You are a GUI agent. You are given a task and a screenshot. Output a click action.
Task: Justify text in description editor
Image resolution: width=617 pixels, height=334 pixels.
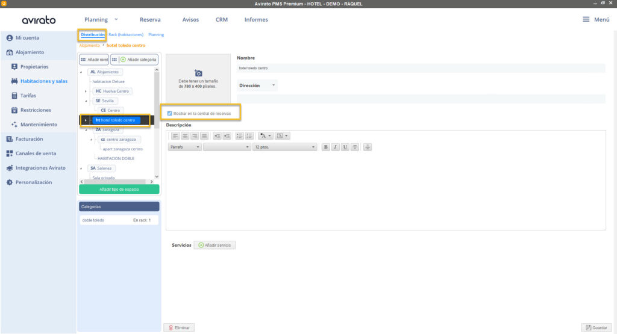204,136
